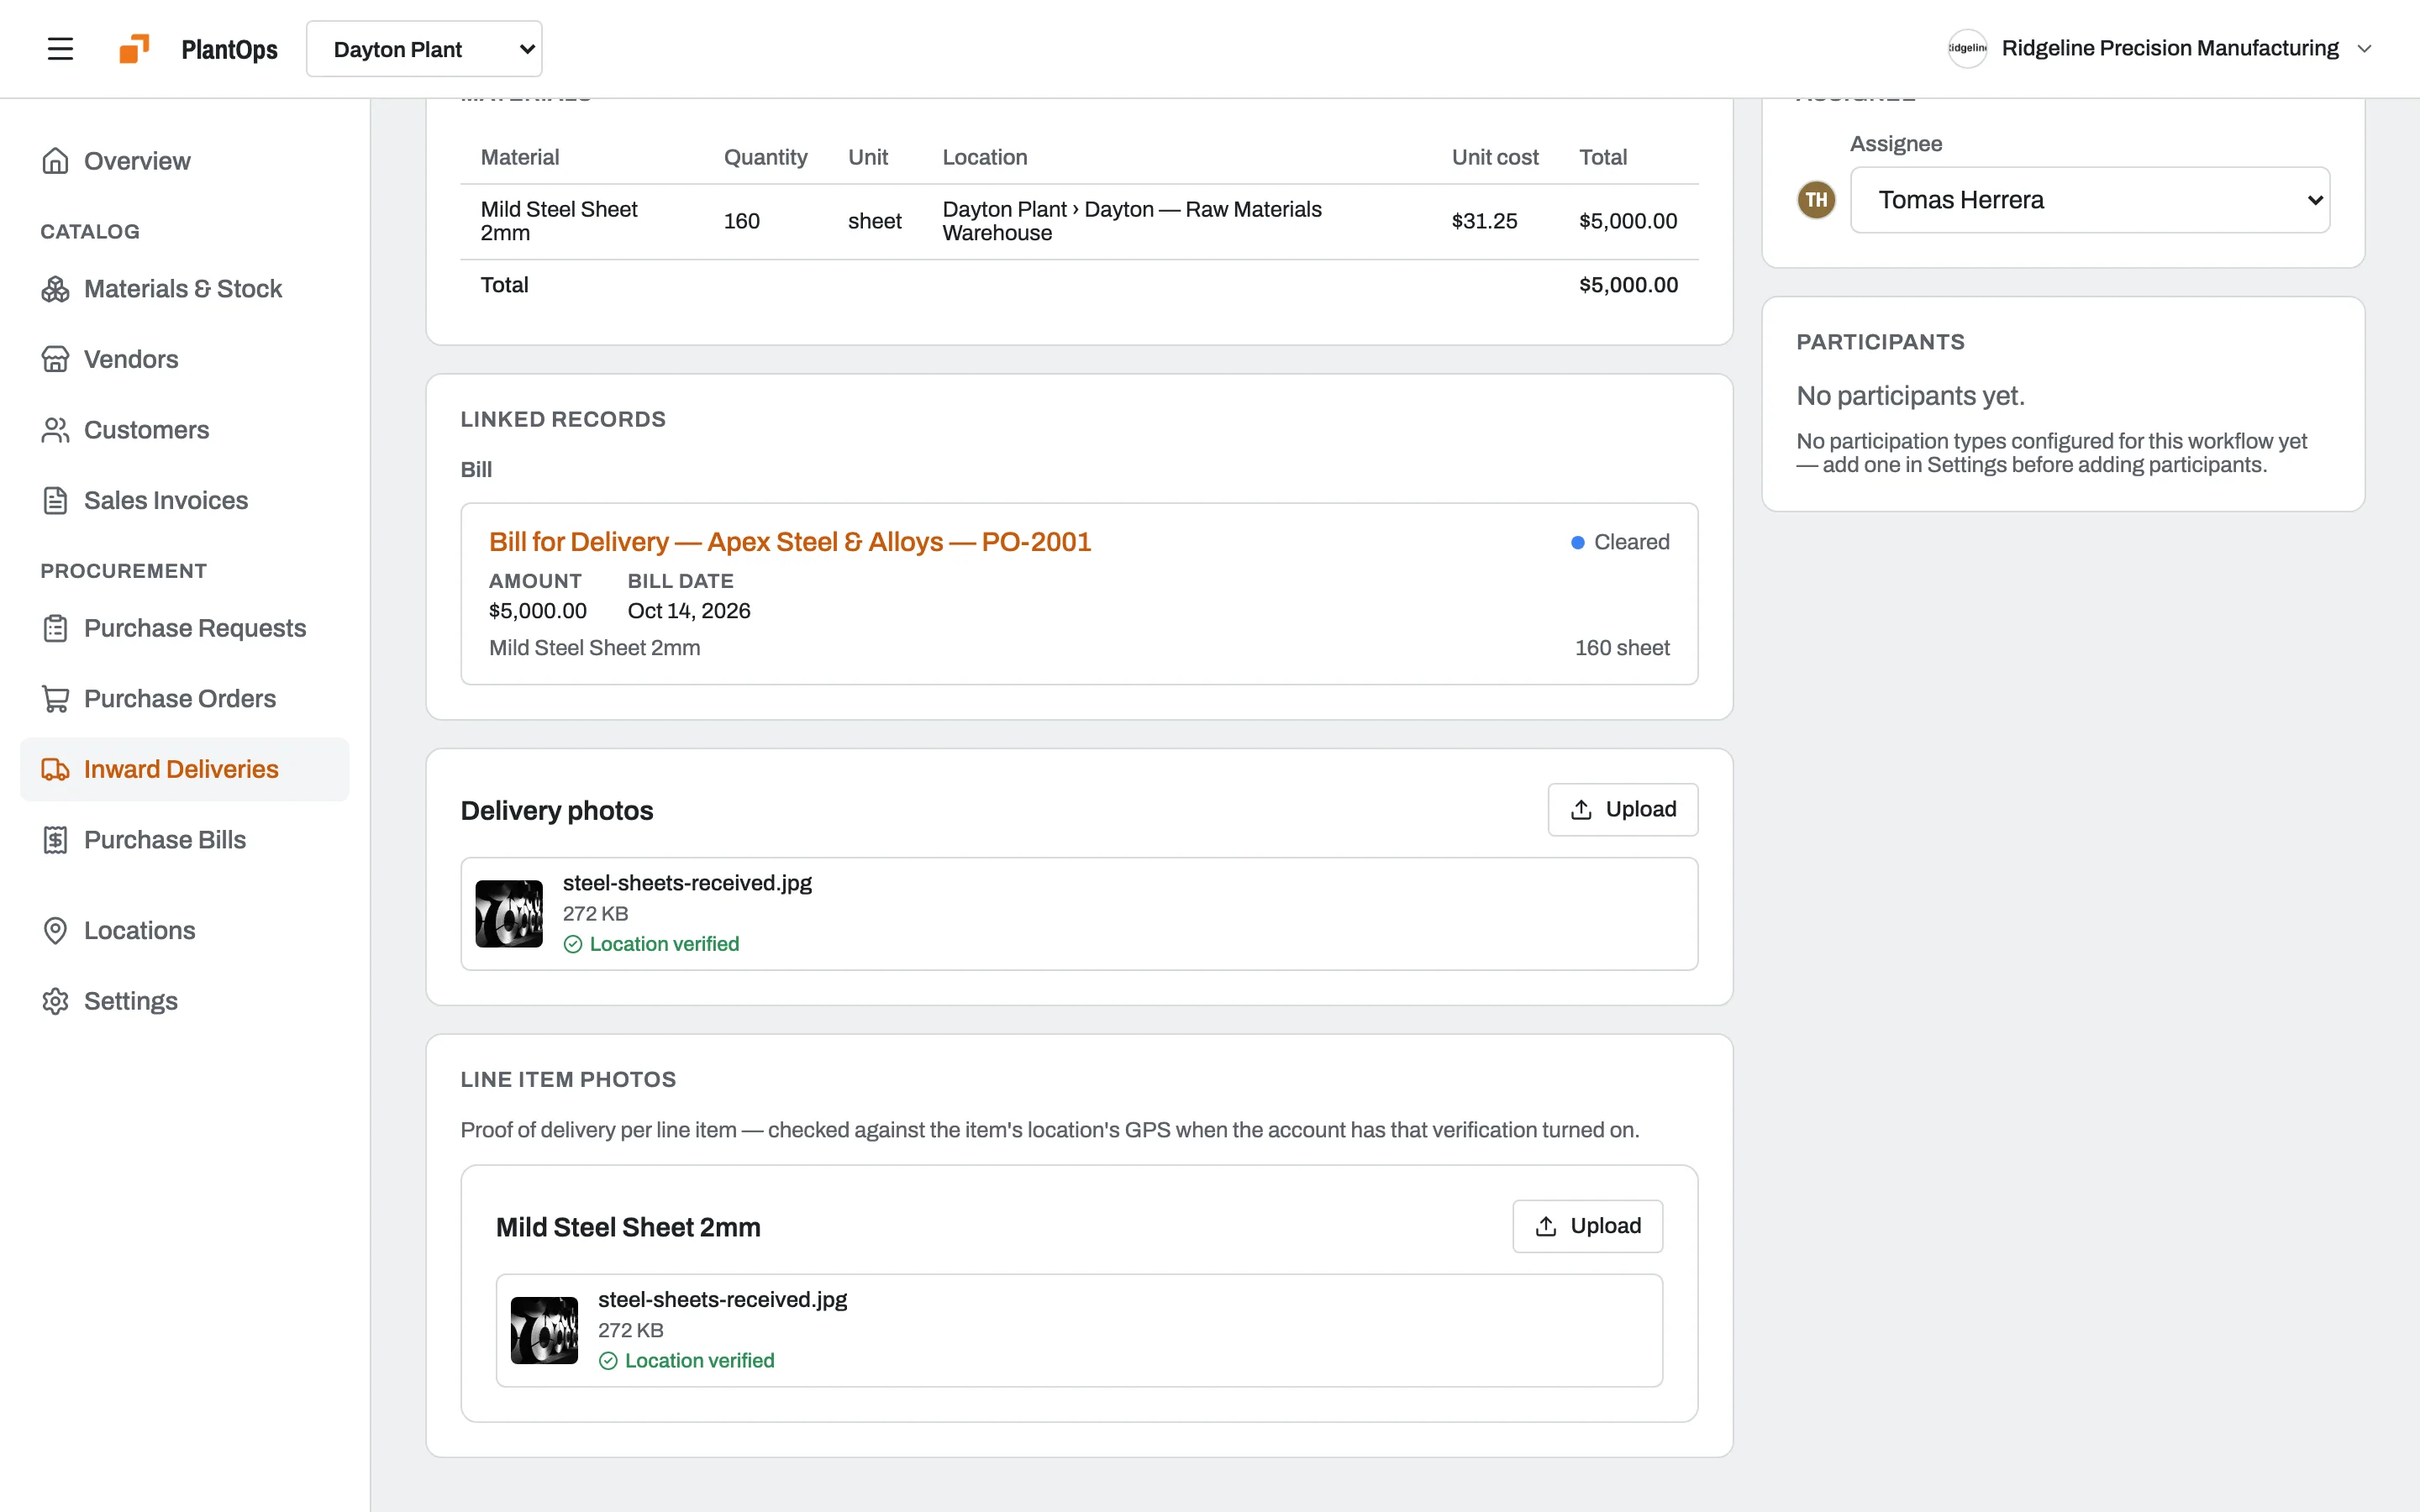Viewport: 2420px width, 1512px height.
Task: Click the Inward Deliveries truck icon
Action: (55, 769)
